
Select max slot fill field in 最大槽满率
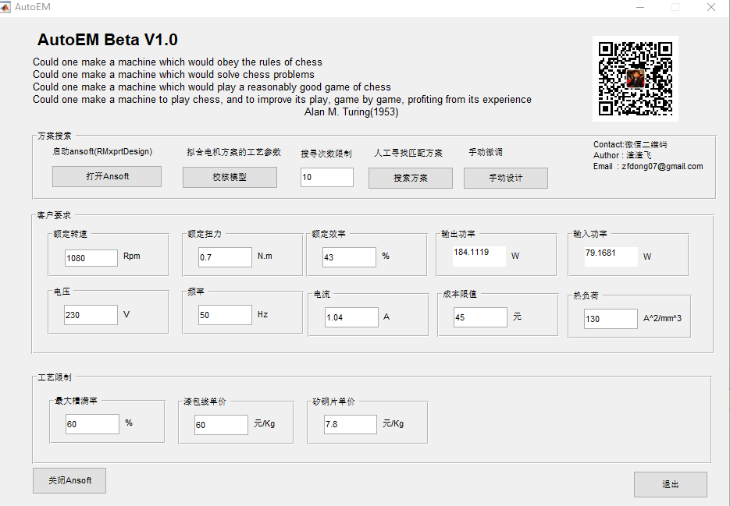click(x=93, y=424)
